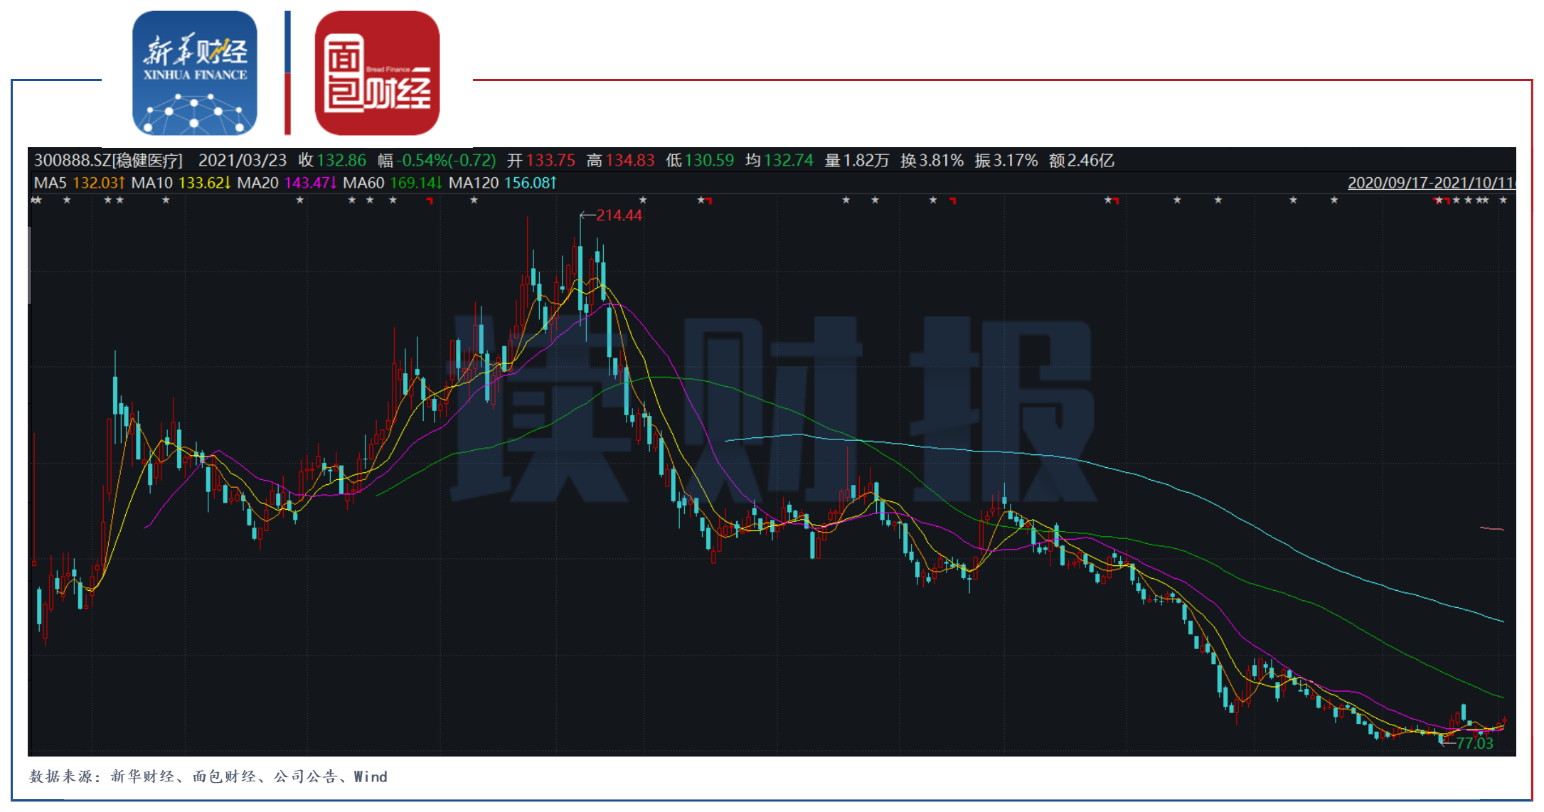Screen dimensions: 1544x812
Task: Select the MA10 indicator label
Action: click(x=151, y=183)
